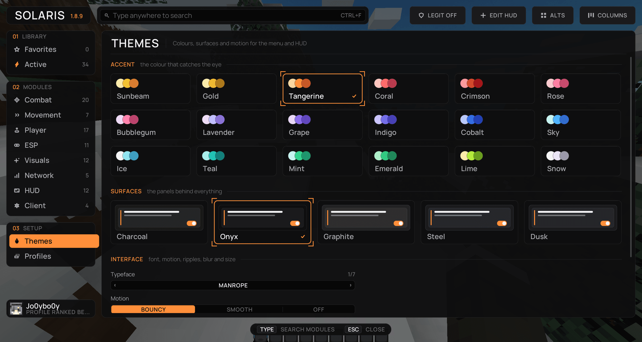
Task: Go to previous typeface with left arrow
Action: tap(115, 285)
